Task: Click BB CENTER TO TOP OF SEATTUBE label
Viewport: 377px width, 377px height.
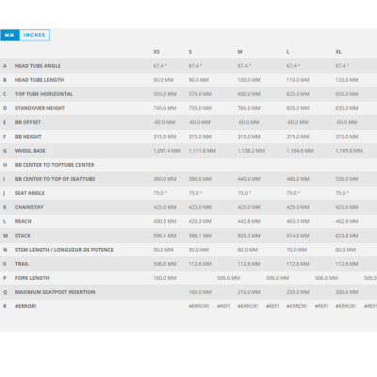Action: pos(55,179)
